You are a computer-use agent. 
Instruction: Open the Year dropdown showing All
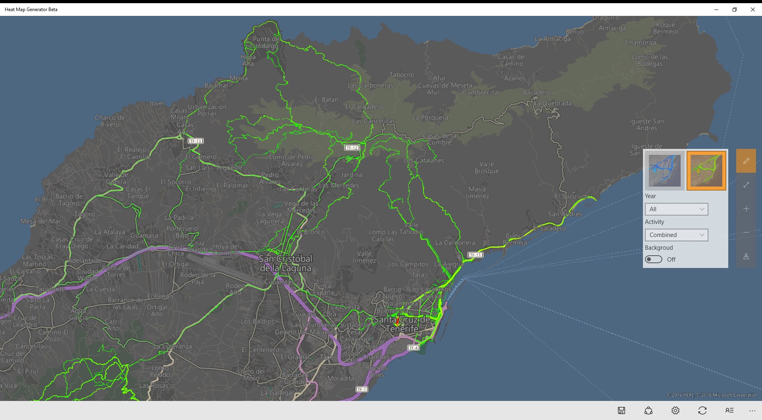[x=677, y=209]
